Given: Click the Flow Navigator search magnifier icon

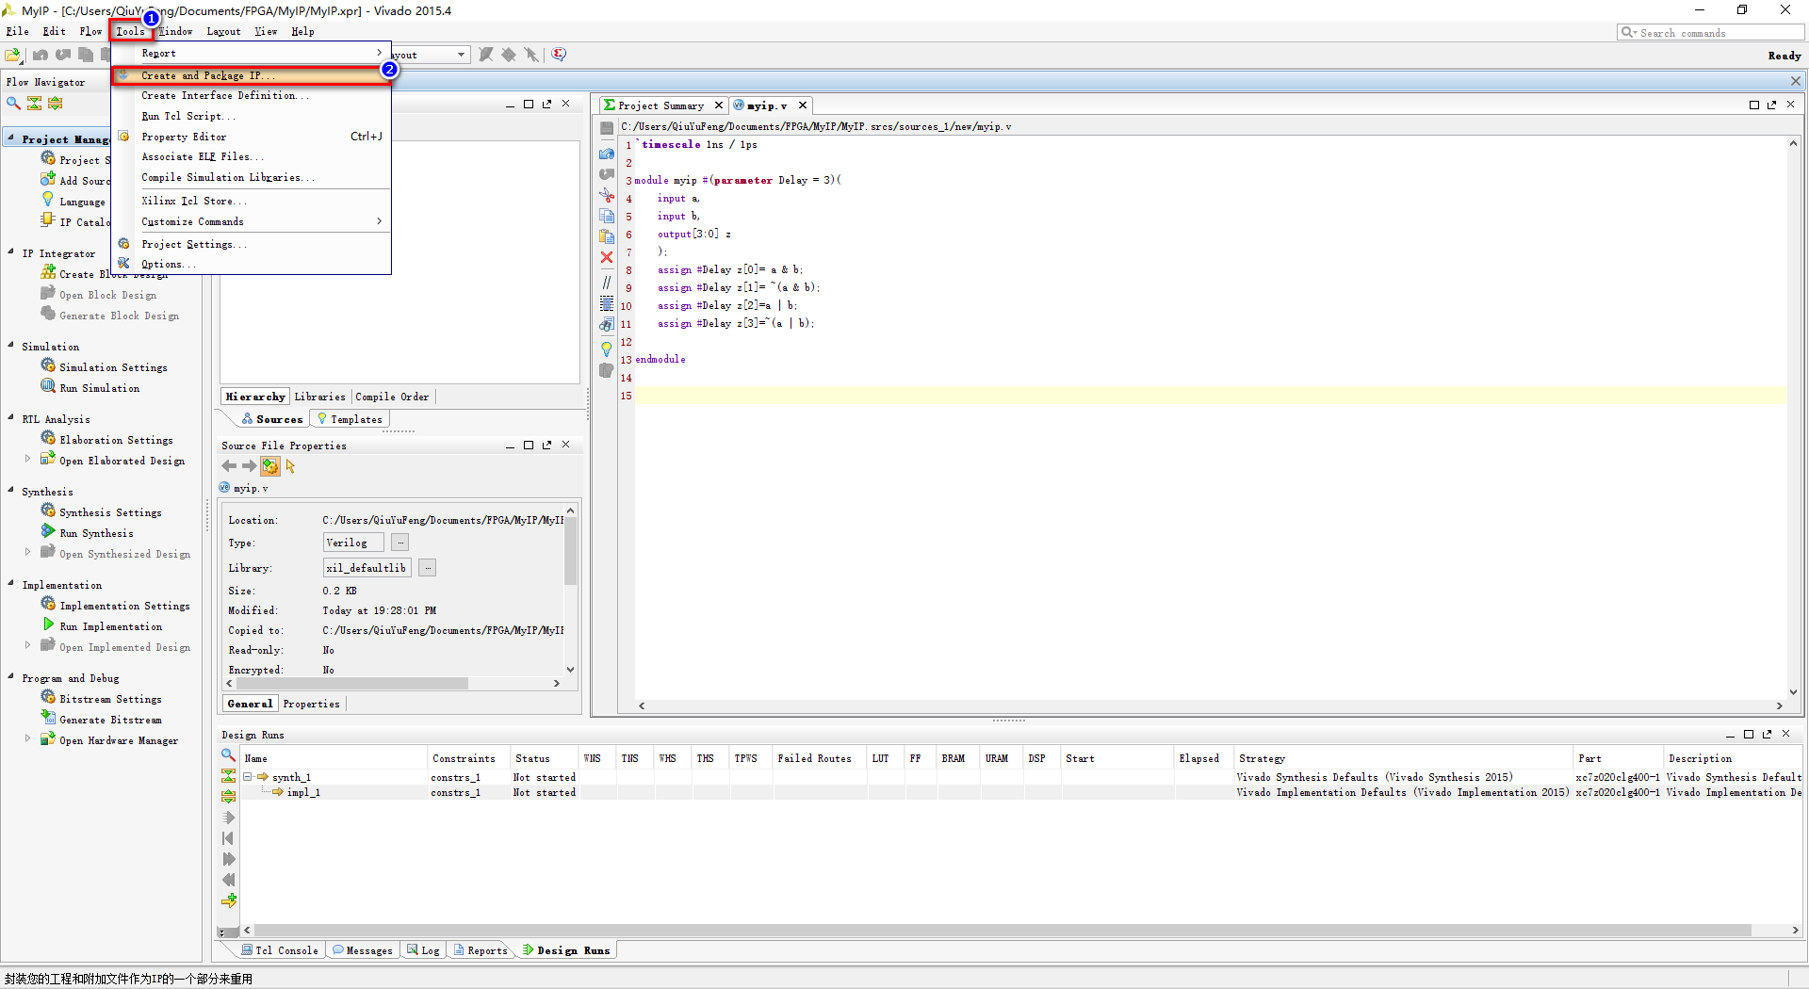Looking at the screenshot, I should [x=13, y=104].
